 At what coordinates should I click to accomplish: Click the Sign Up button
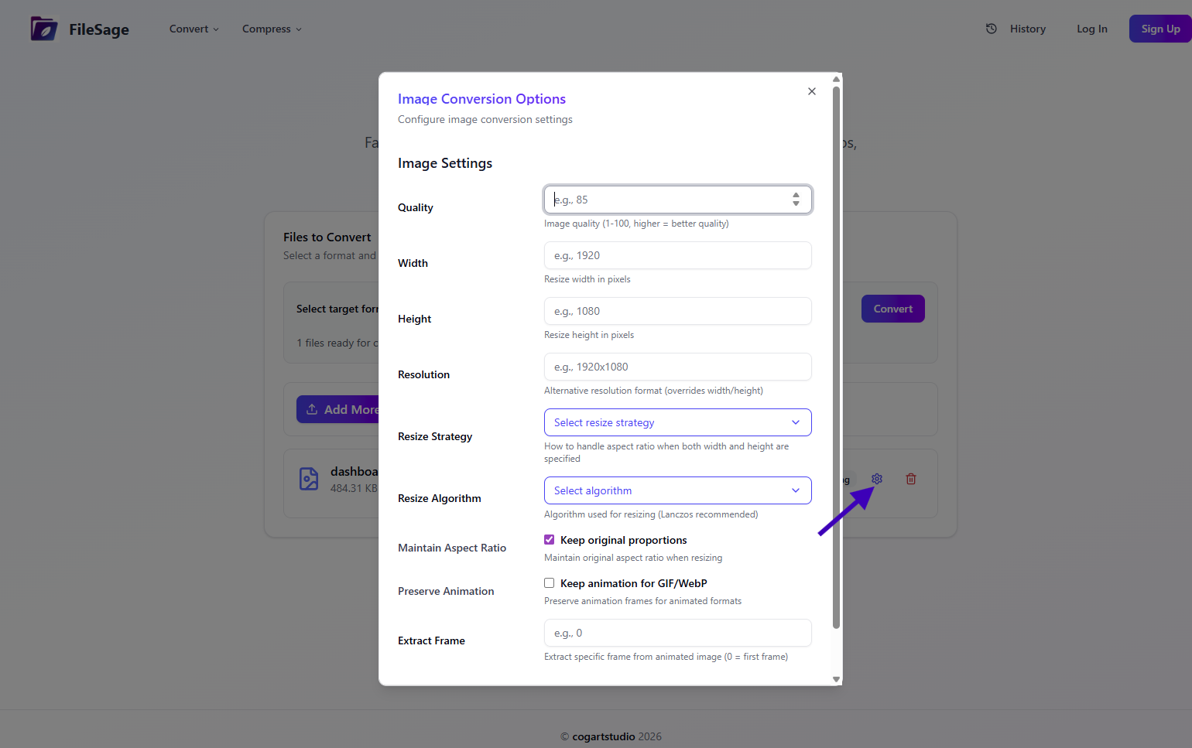point(1160,28)
